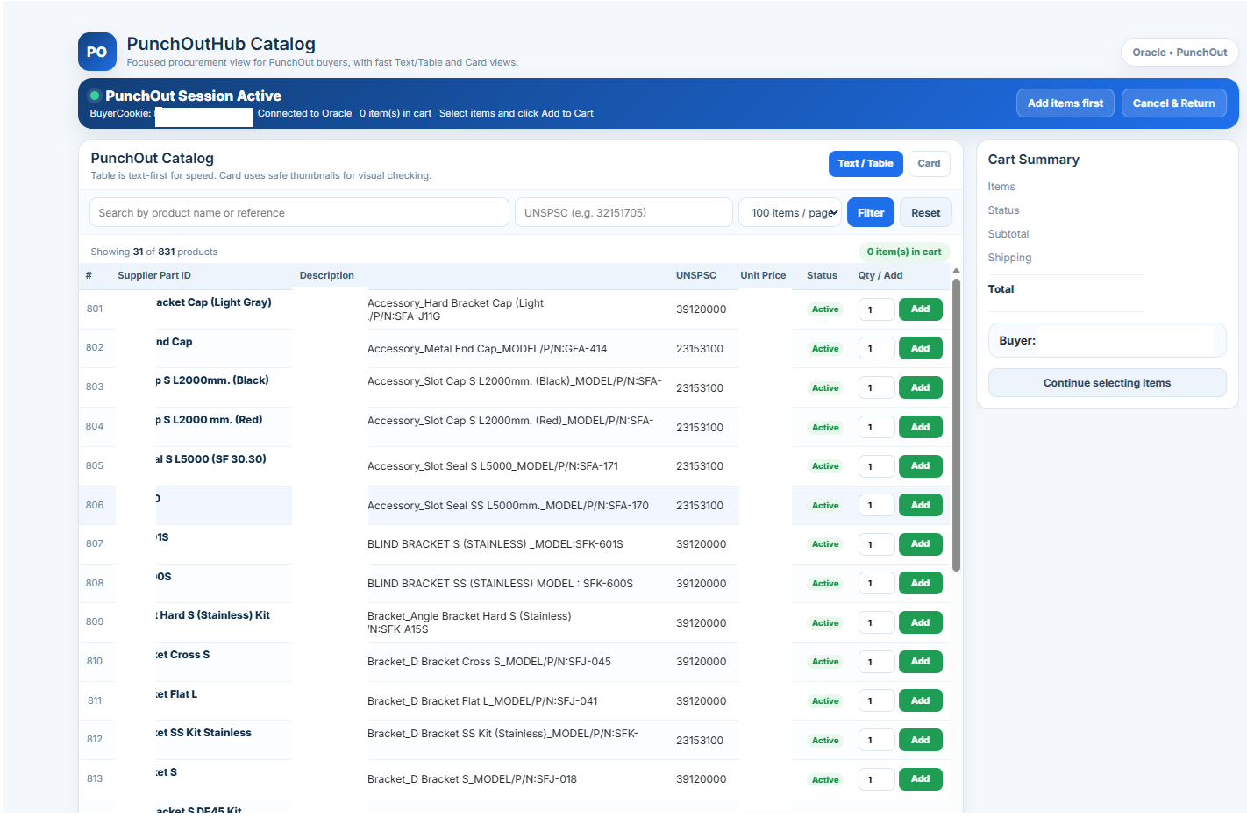Image resolution: width=1247 pixels, height=824 pixels.
Task: Add item 801 Hard Bracket Cap to cart
Action: point(920,309)
